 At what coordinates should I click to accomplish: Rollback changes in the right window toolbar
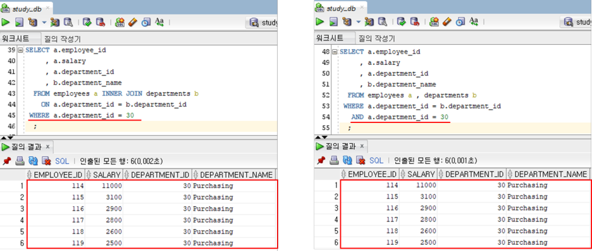point(414,22)
